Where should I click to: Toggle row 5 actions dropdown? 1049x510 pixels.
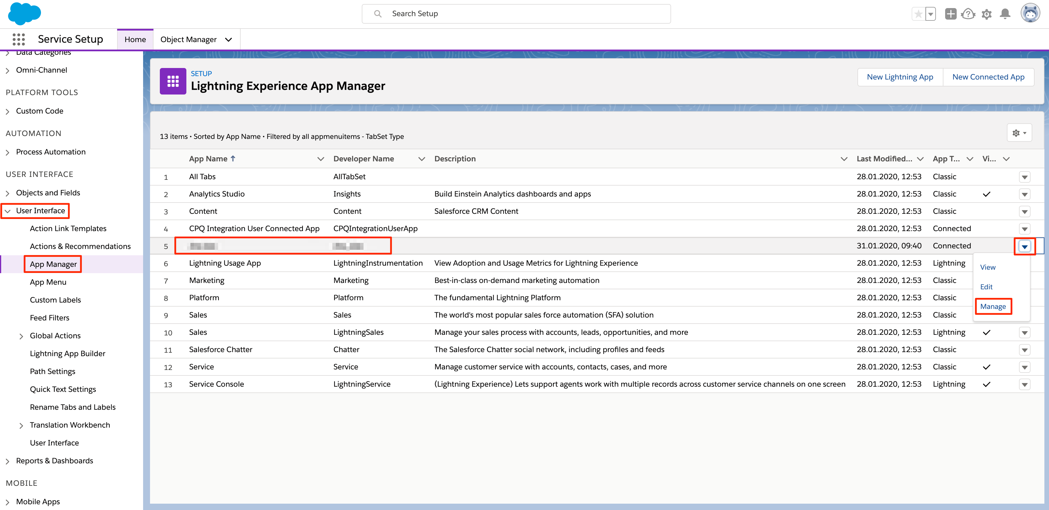pos(1024,246)
